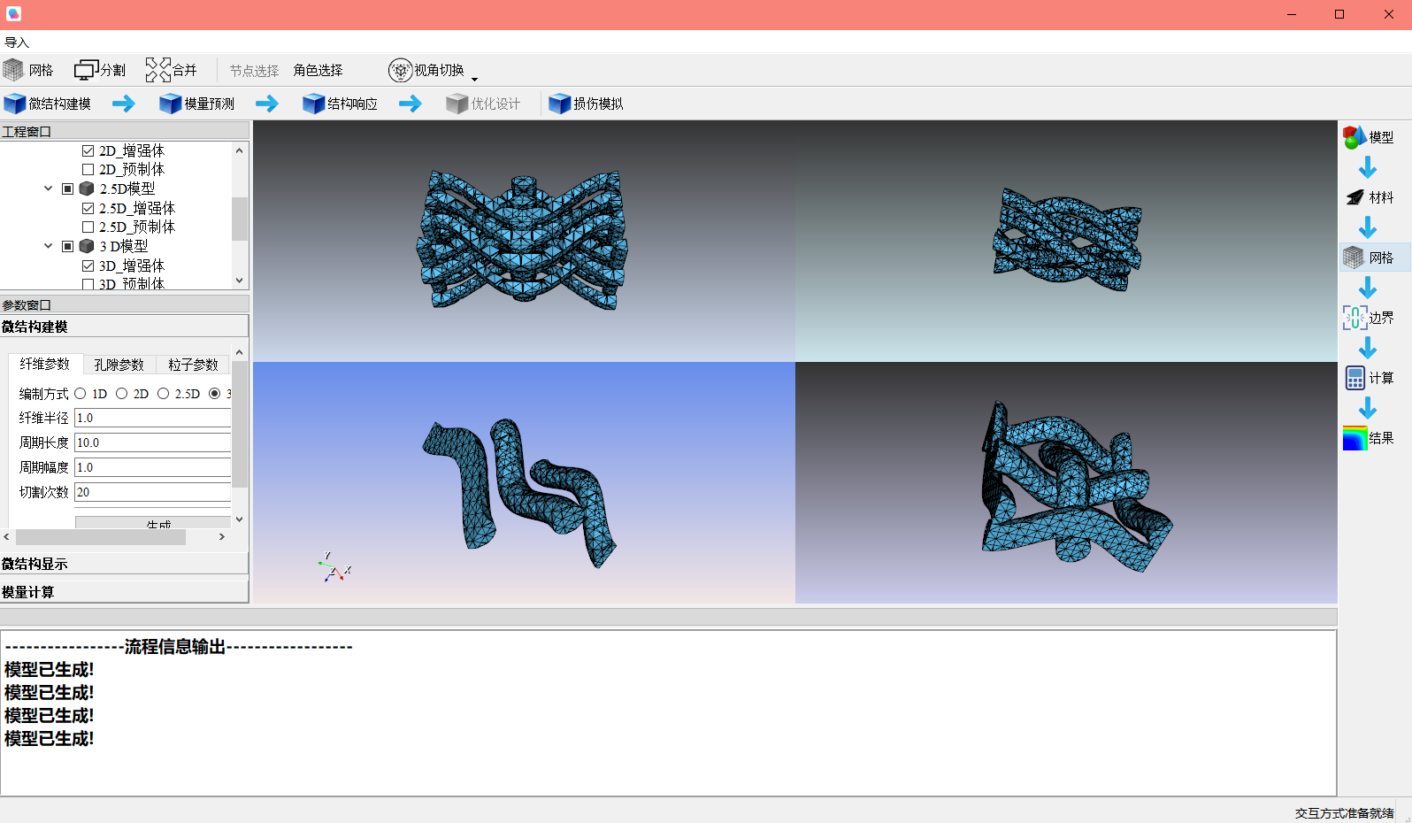Click the 模型 icon in right sidebar

point(1354,137)
